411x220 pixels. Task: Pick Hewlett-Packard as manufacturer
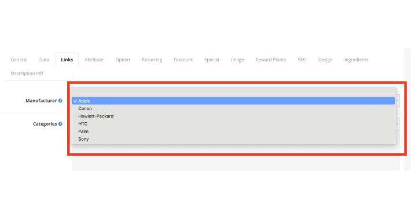[233, 116]
